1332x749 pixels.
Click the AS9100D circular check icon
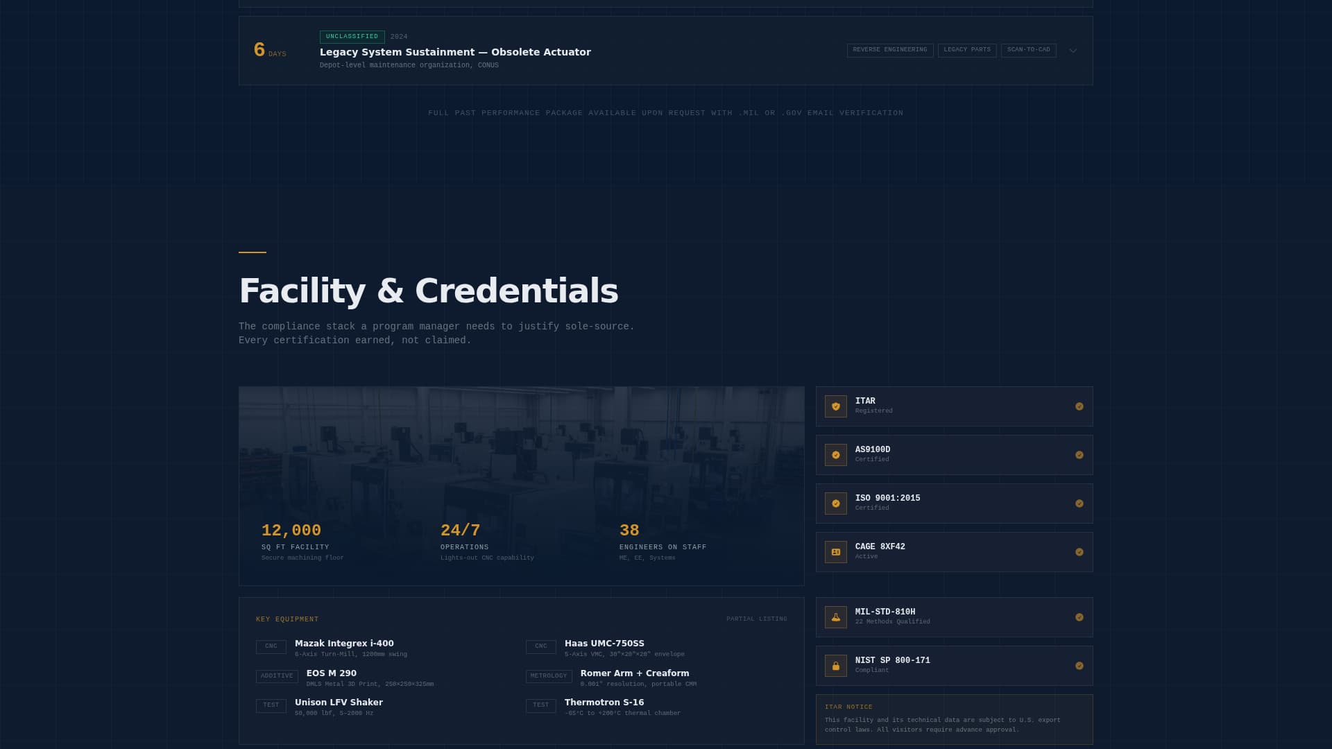coord(835,455)
